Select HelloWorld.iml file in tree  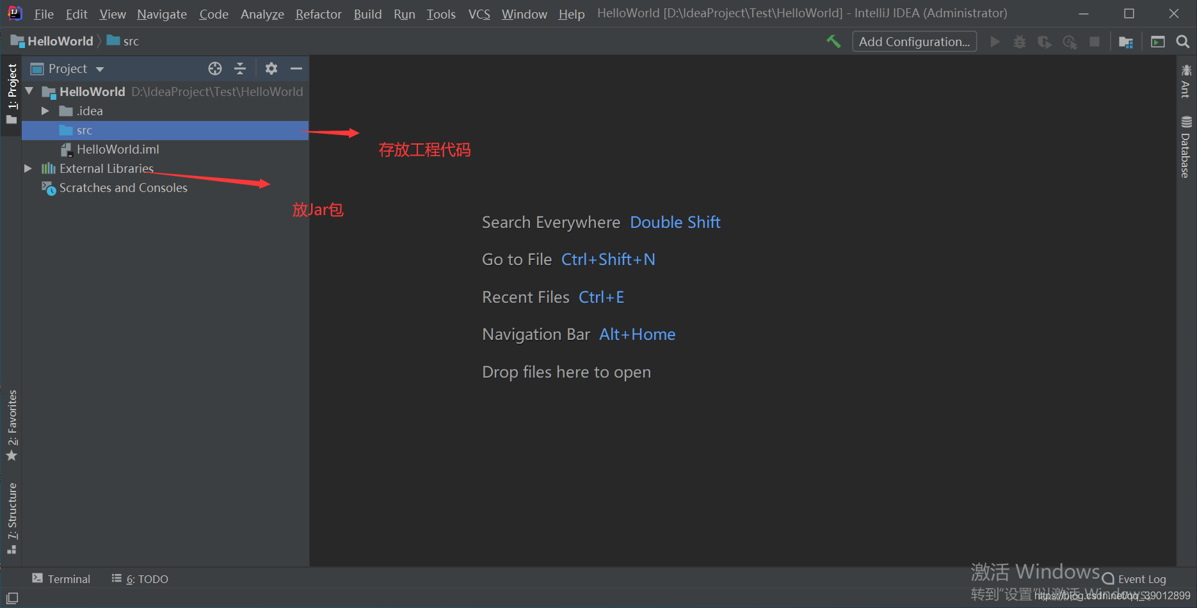[165, 149]
